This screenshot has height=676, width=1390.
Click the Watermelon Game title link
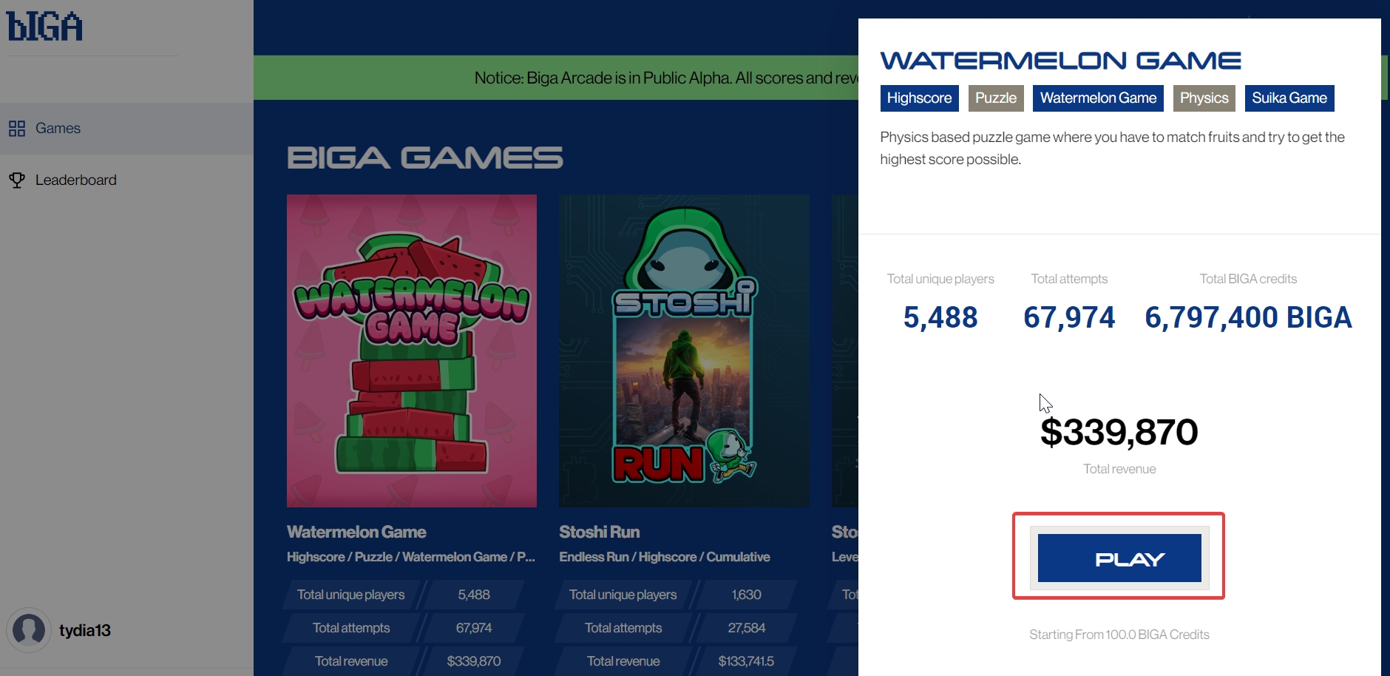point(356,533)
